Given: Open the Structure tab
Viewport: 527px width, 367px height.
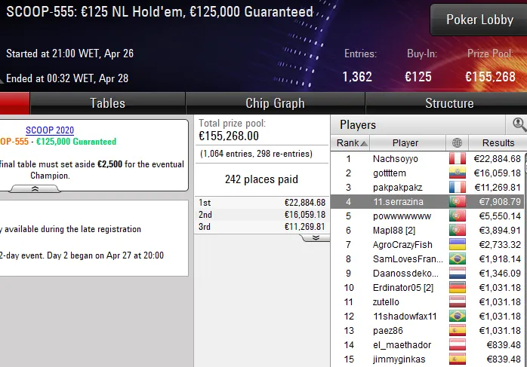Looking at the screenshot, I should [x=449, y=103].
